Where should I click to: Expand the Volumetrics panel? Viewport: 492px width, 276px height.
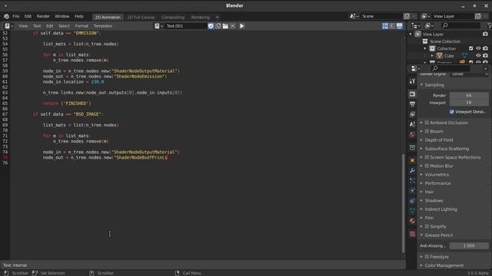pyautogui.click(x=421, y=175)
